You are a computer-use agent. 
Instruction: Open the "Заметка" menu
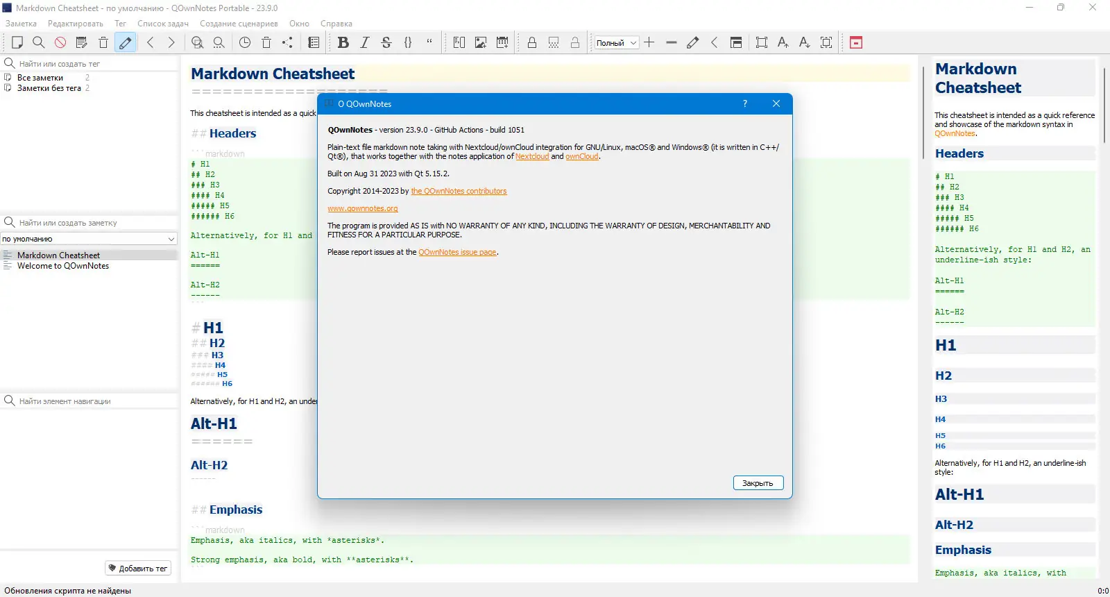point(21,24)
